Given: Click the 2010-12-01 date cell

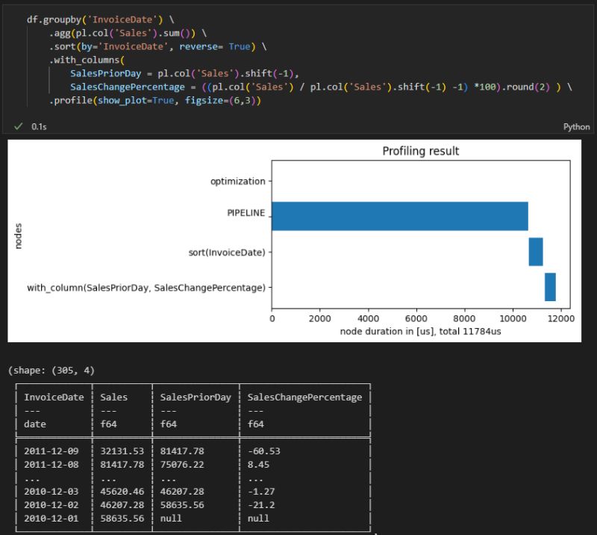Looking at the screenshot, I should (51, 519).
